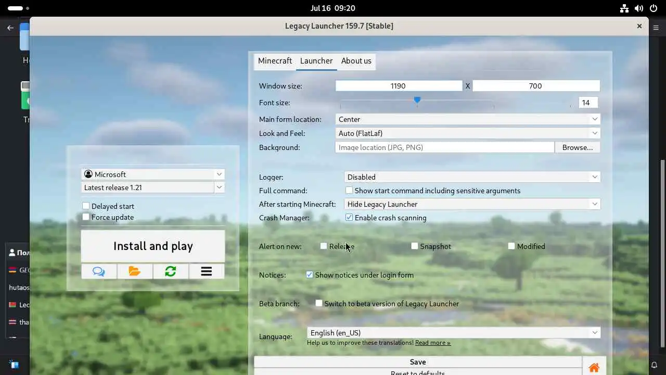Click the "Window size:" label
The width and height of the screenshot is (666, 375).
280,86
